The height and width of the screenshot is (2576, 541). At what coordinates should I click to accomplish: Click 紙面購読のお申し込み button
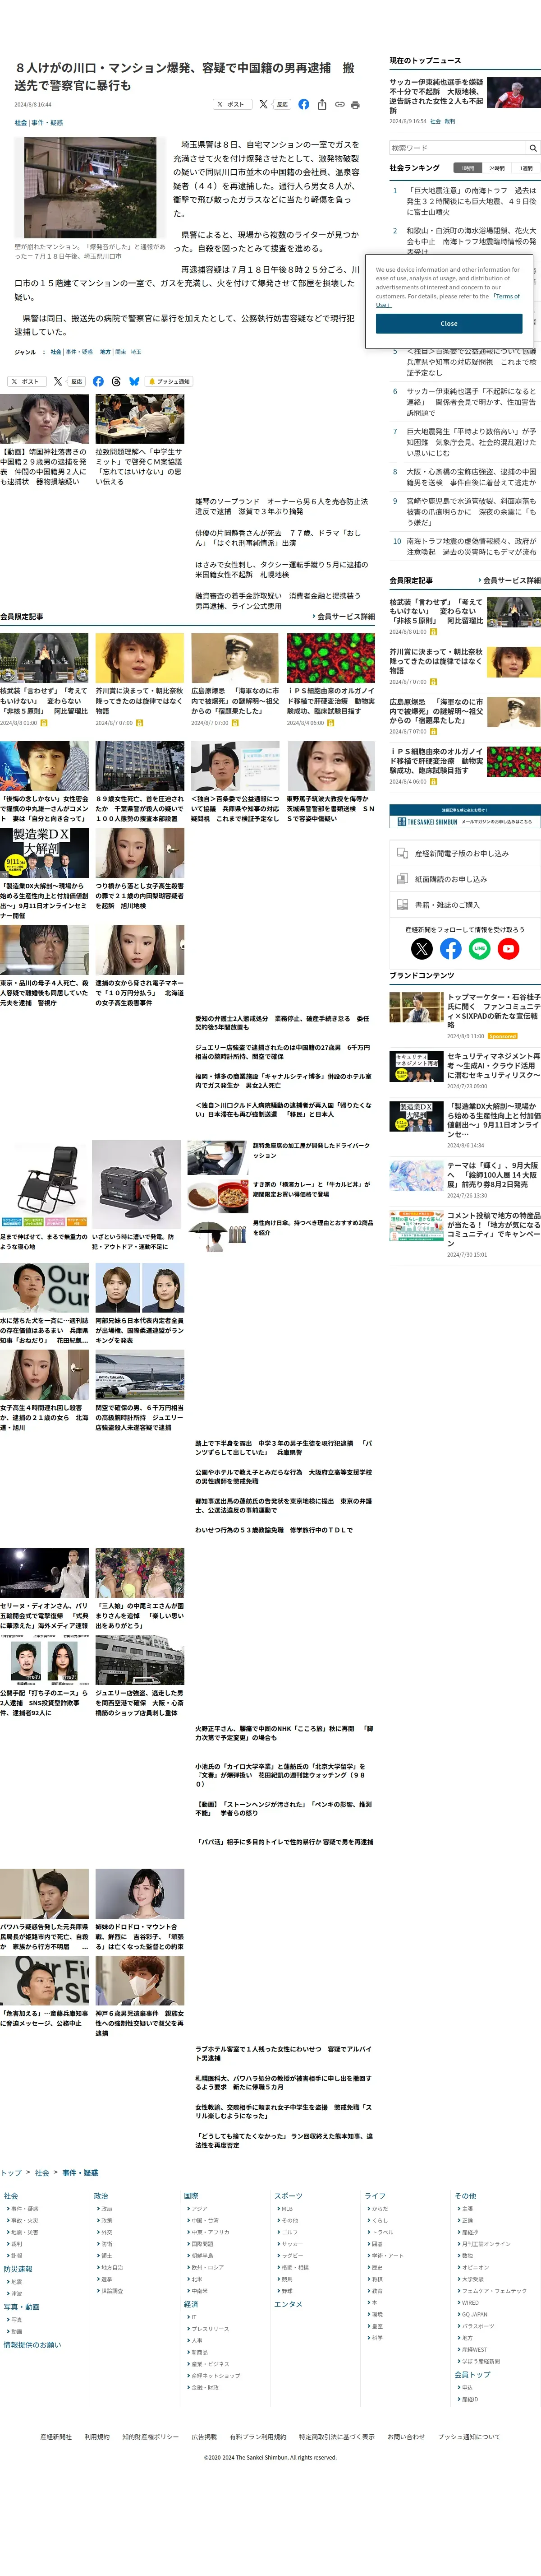click(x=464, y=879)
